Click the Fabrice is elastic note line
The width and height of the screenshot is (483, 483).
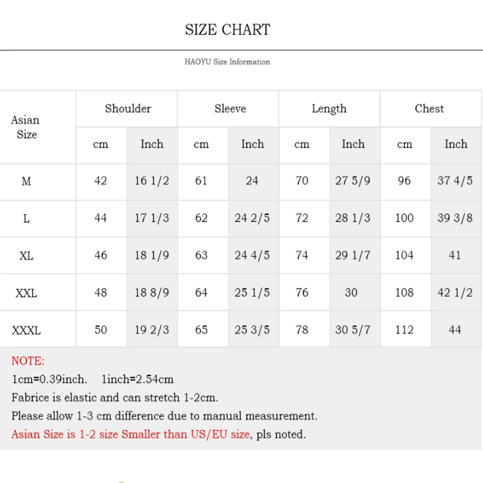(115, 398)
